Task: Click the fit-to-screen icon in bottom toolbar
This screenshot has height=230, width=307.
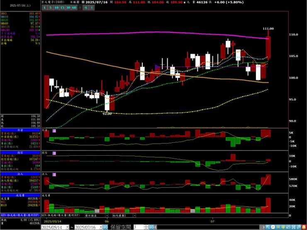Action: coord(293,227)
